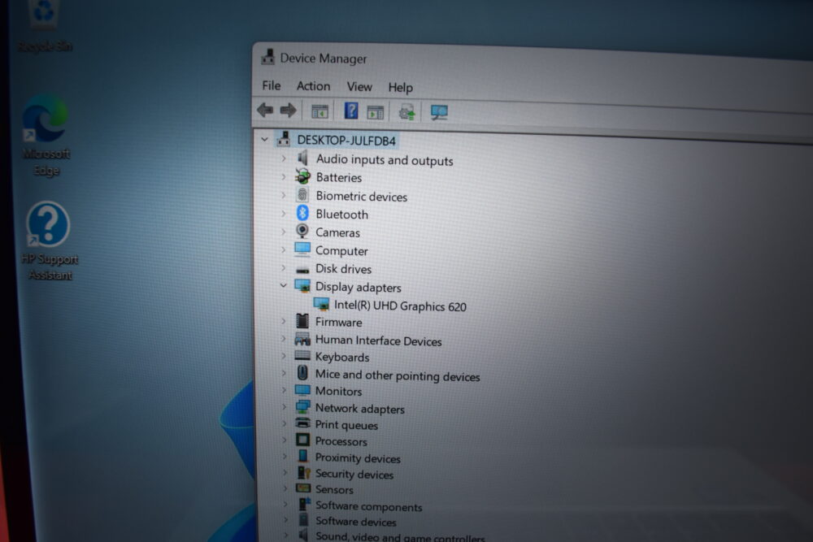
Task: Select the Human Interface Devices label
Action: (379, 340)
